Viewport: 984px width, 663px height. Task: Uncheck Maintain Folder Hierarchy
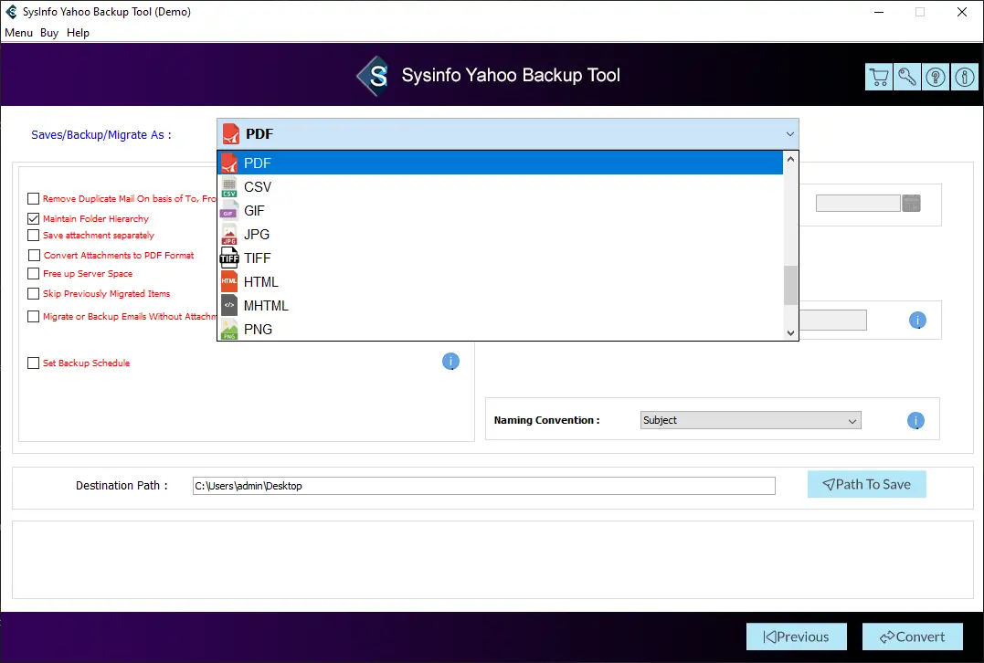pos(34,219)
